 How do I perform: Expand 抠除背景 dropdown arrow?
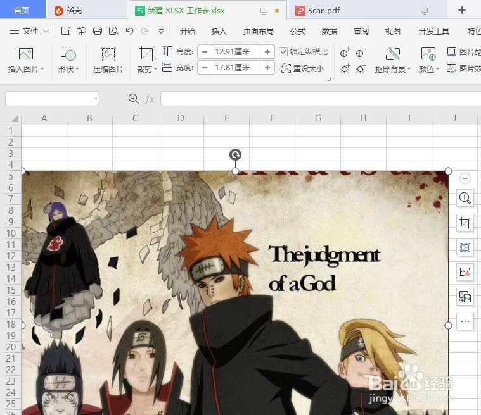[x=409, y=69]
